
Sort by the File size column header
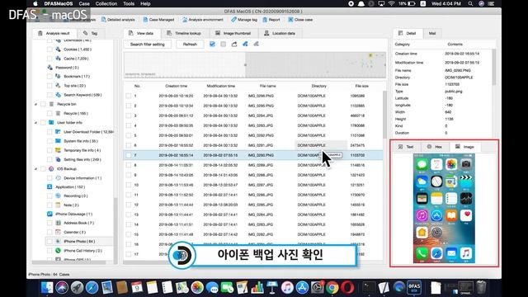pyautogui.click(x=361, y=86)
